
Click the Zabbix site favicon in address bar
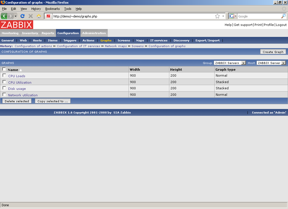(48, 16)
